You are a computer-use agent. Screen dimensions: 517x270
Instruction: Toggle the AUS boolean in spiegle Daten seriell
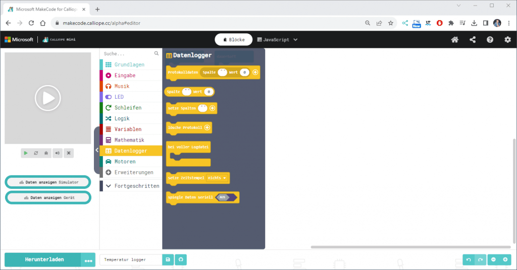(x=223, y=197)
